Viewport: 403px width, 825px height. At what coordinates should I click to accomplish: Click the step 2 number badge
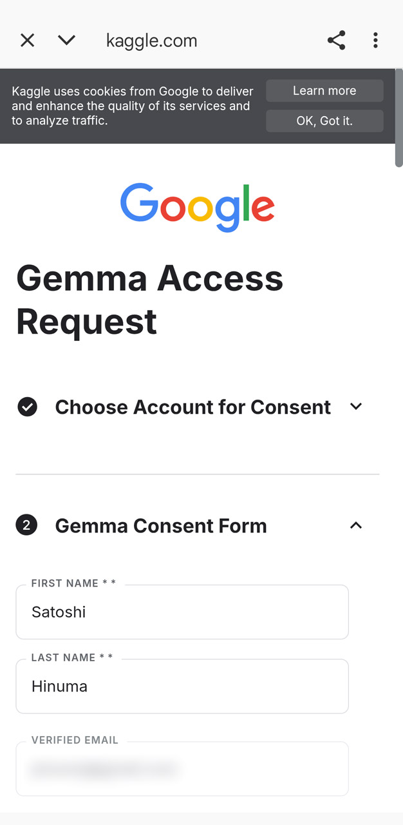coord(26,525)
